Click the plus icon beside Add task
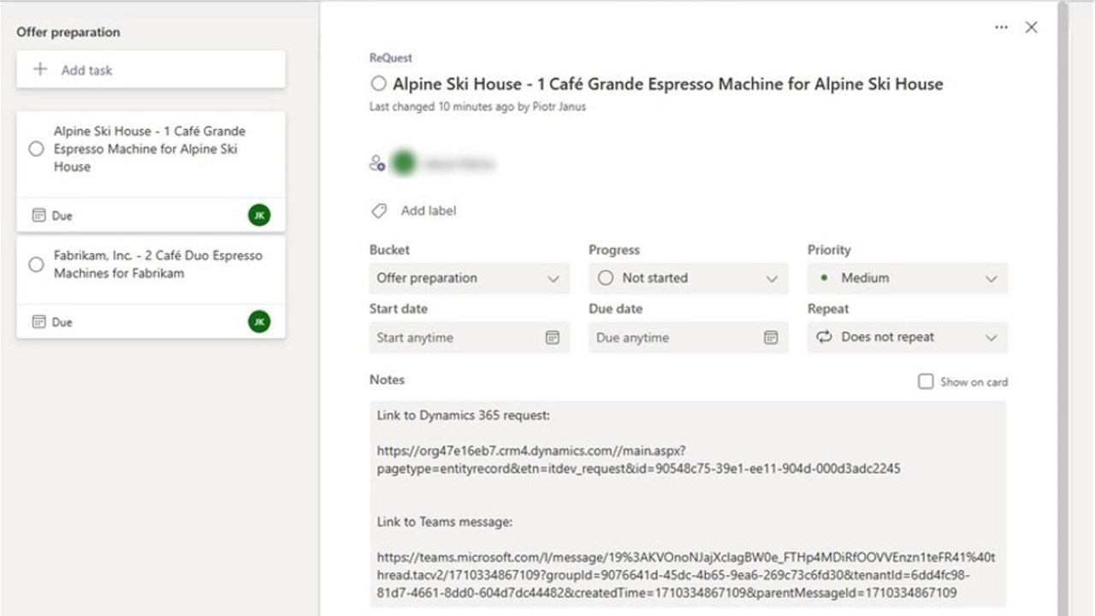 [x=40, y=69]
